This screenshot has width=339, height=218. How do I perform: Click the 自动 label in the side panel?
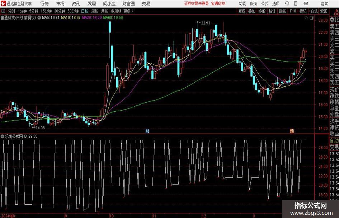point(334,141)
